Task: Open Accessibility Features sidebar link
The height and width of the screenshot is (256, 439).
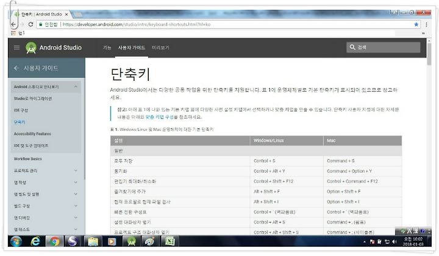Action: pos(32,134)
